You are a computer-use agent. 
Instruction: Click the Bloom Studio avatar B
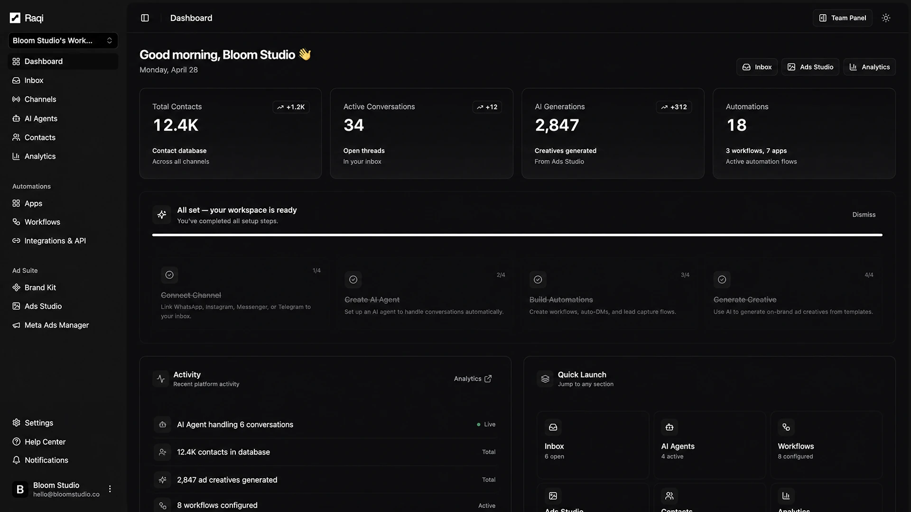20,489
